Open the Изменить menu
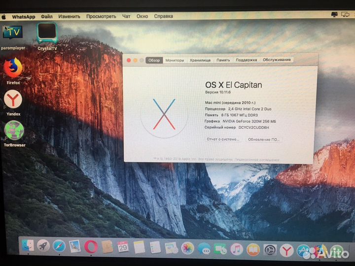 click(69, 17)
